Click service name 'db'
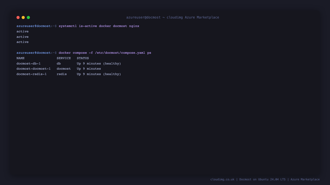Image resolution: width=330 pixels, height=185 pixels. click(59, 63)
